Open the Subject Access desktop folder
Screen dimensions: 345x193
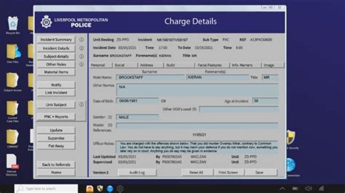coord(12,80)
